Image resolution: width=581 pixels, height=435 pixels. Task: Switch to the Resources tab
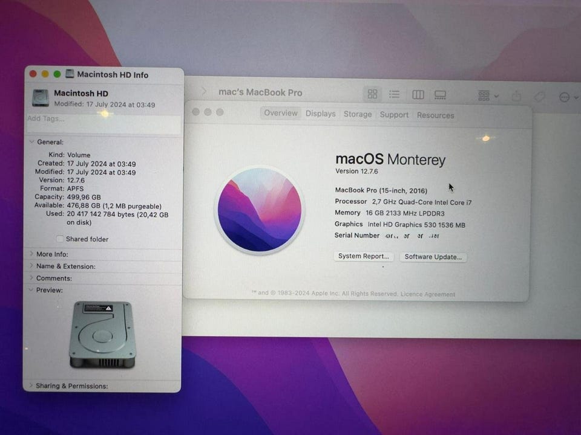[x=435, y=115]
